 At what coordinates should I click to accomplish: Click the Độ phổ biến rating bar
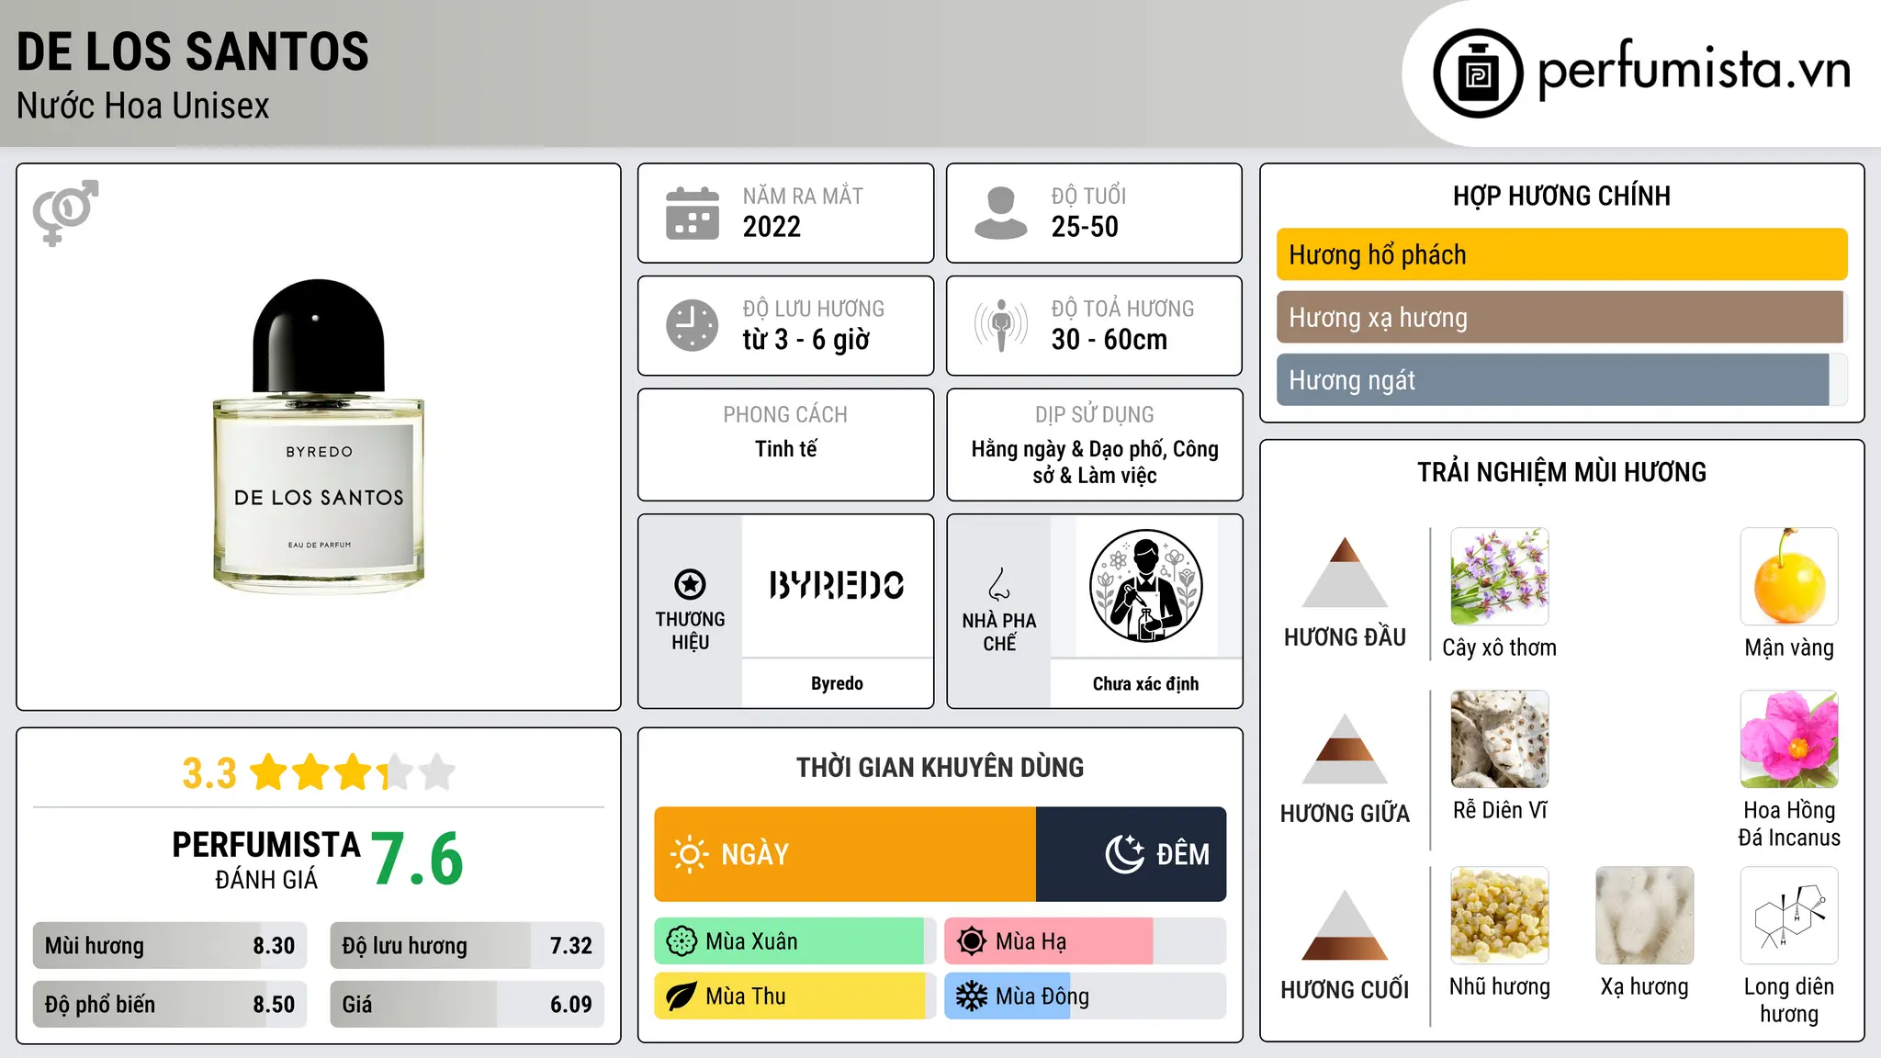170,1005
